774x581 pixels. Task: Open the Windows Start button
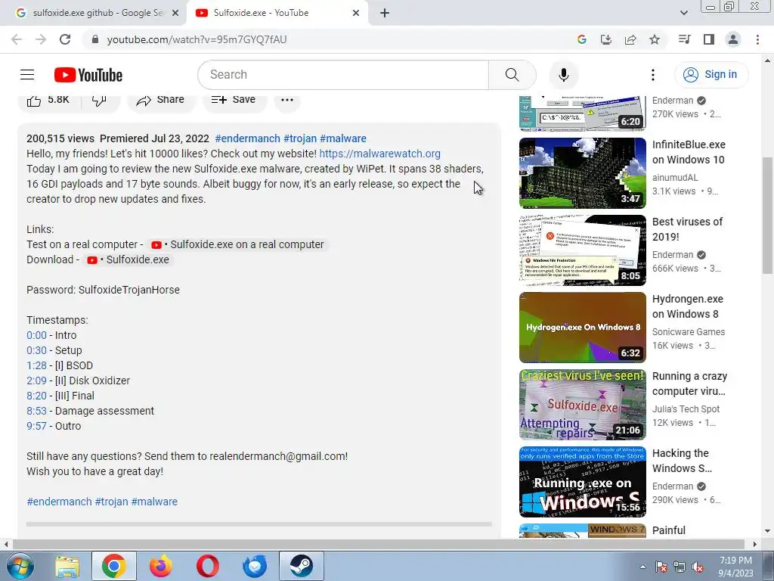20,566
